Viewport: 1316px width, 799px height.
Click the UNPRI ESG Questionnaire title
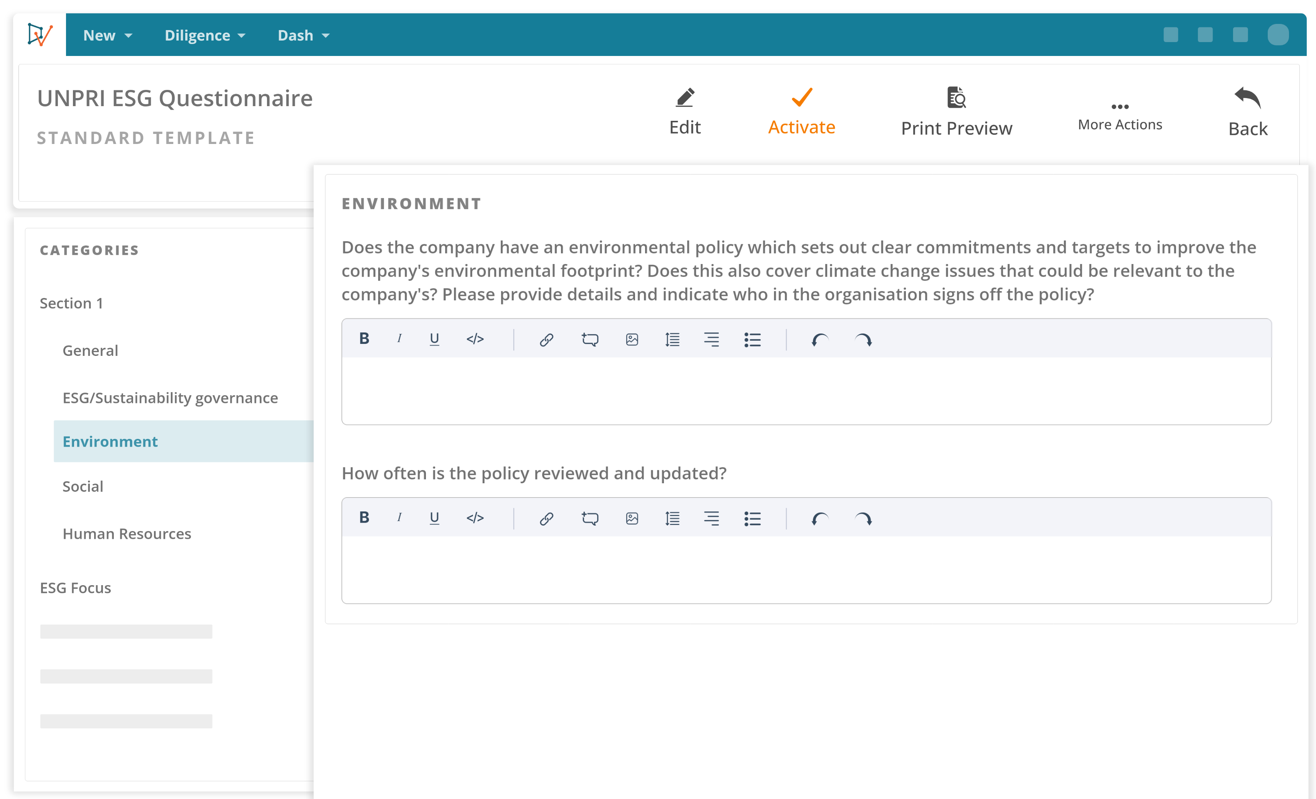click(175, 98)
